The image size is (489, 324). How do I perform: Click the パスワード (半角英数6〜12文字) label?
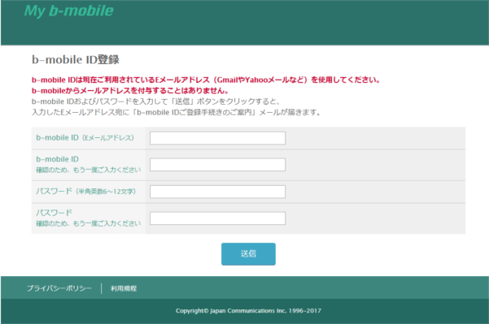pos(85,191)
